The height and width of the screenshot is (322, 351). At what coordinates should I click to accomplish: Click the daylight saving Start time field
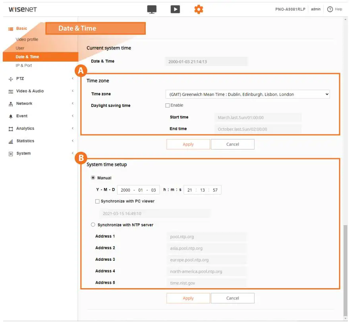point(258,118)
